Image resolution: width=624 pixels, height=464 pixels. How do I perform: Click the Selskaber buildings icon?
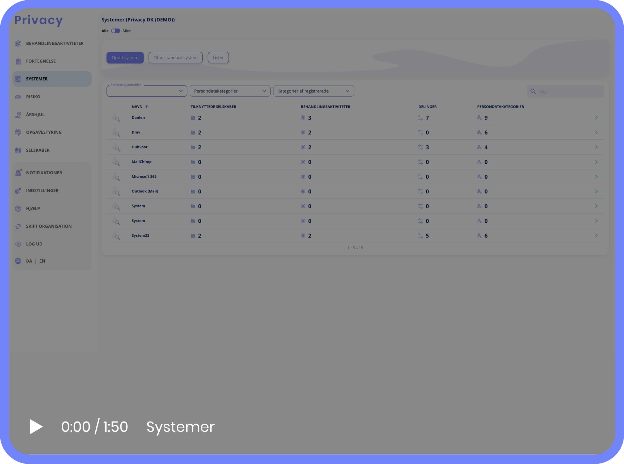click(18, 150)
